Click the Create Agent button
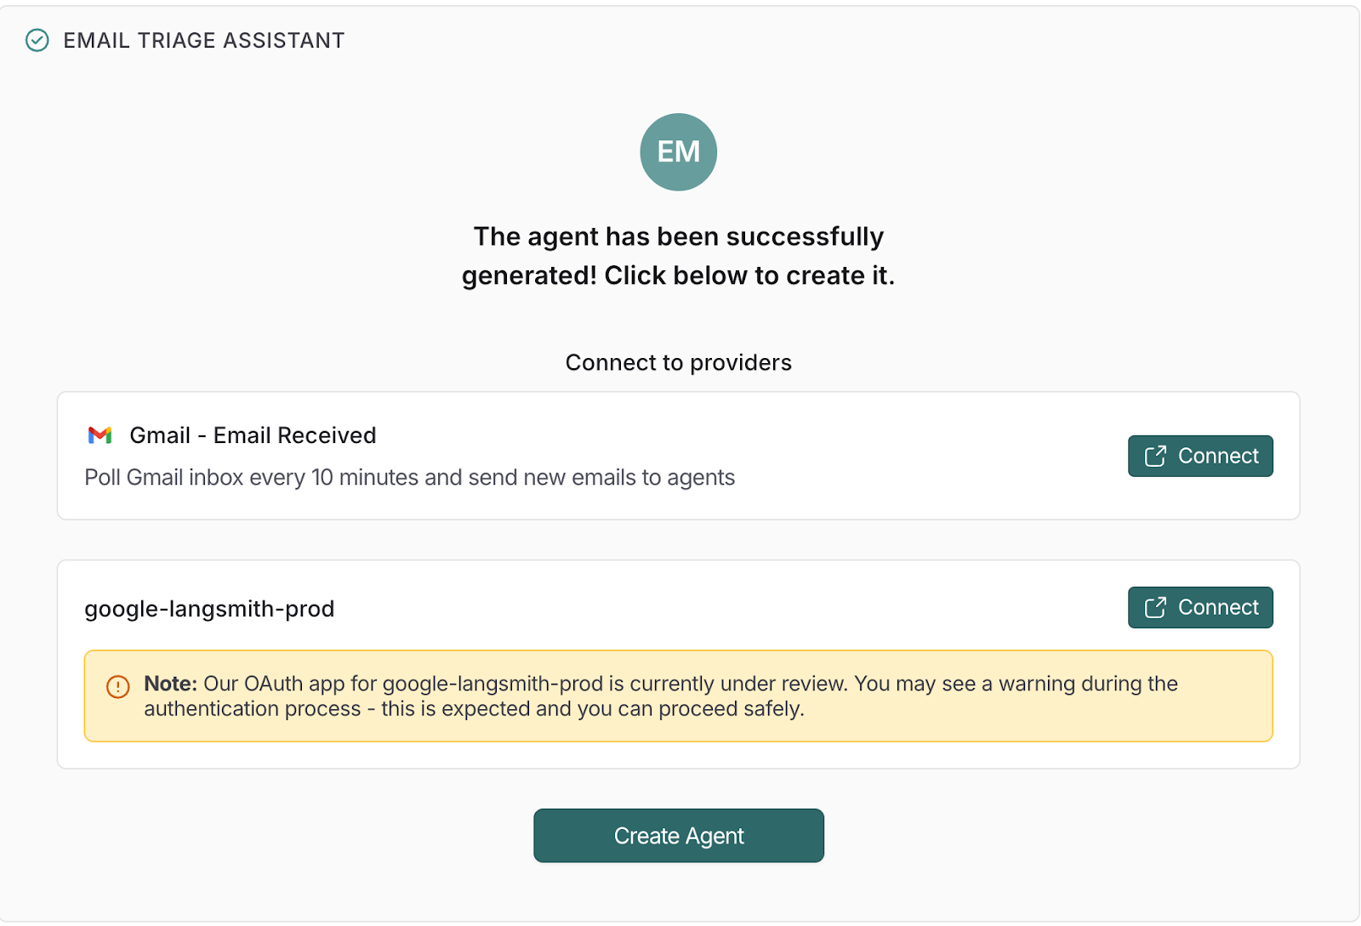The image size is (1361, 926). click(678, 835)
